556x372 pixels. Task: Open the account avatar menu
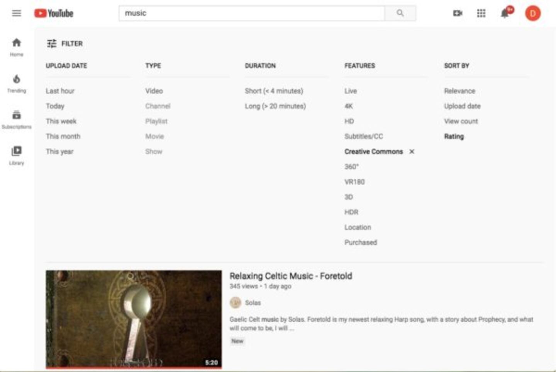pos(532,14)
